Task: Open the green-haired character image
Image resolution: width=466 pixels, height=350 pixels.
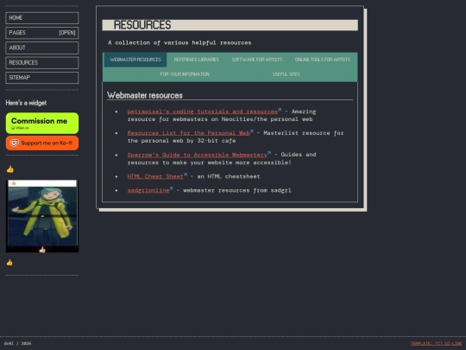Action: point(42,216)
